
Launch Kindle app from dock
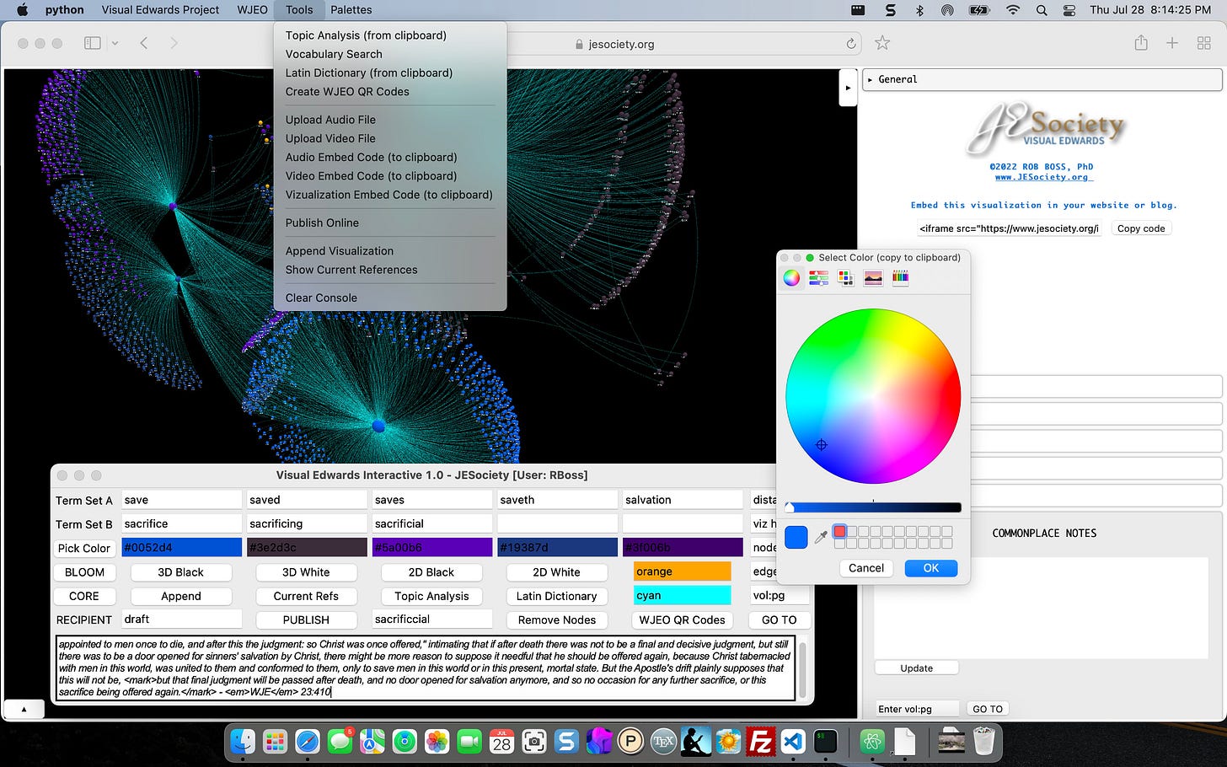[x=696, y=742]
